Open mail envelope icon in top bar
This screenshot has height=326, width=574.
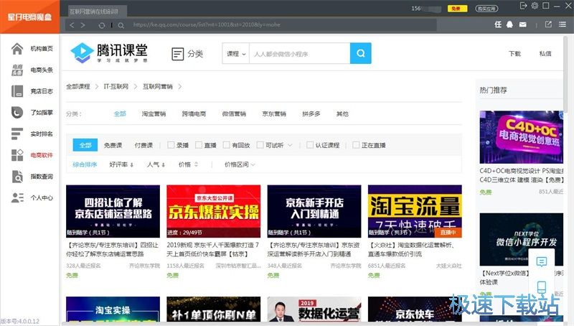523,24
